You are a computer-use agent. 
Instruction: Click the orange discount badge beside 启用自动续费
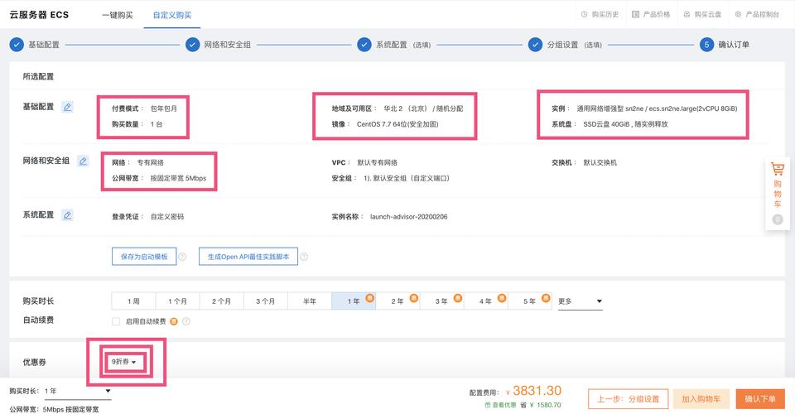174,321
